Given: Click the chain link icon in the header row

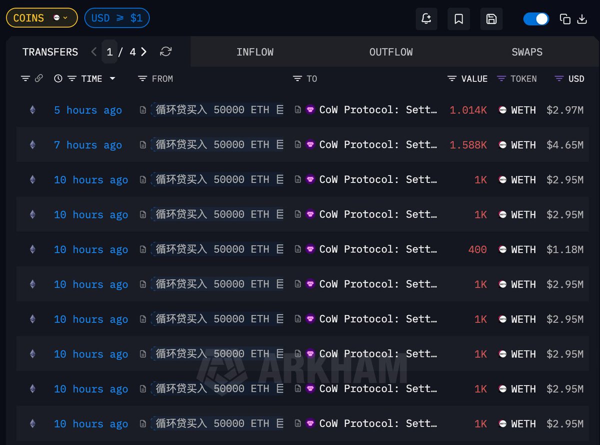Looking at the screenshot, I should pyautogui.click(x=38, y=78).
